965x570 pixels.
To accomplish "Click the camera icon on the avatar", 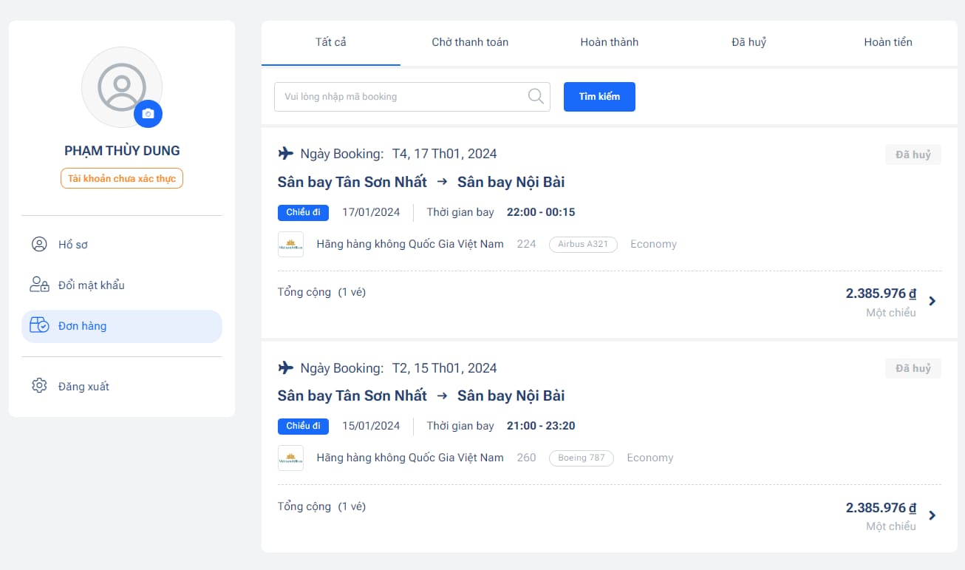I will 148,114.
